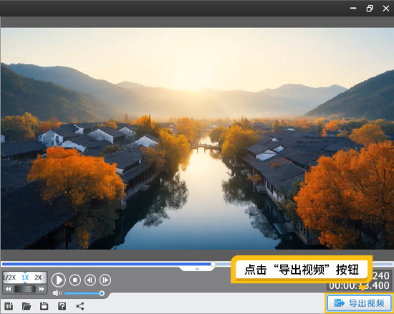394x314 pixels.
Task: Open help with the question mark icon
Action: (x=62, y=306)
